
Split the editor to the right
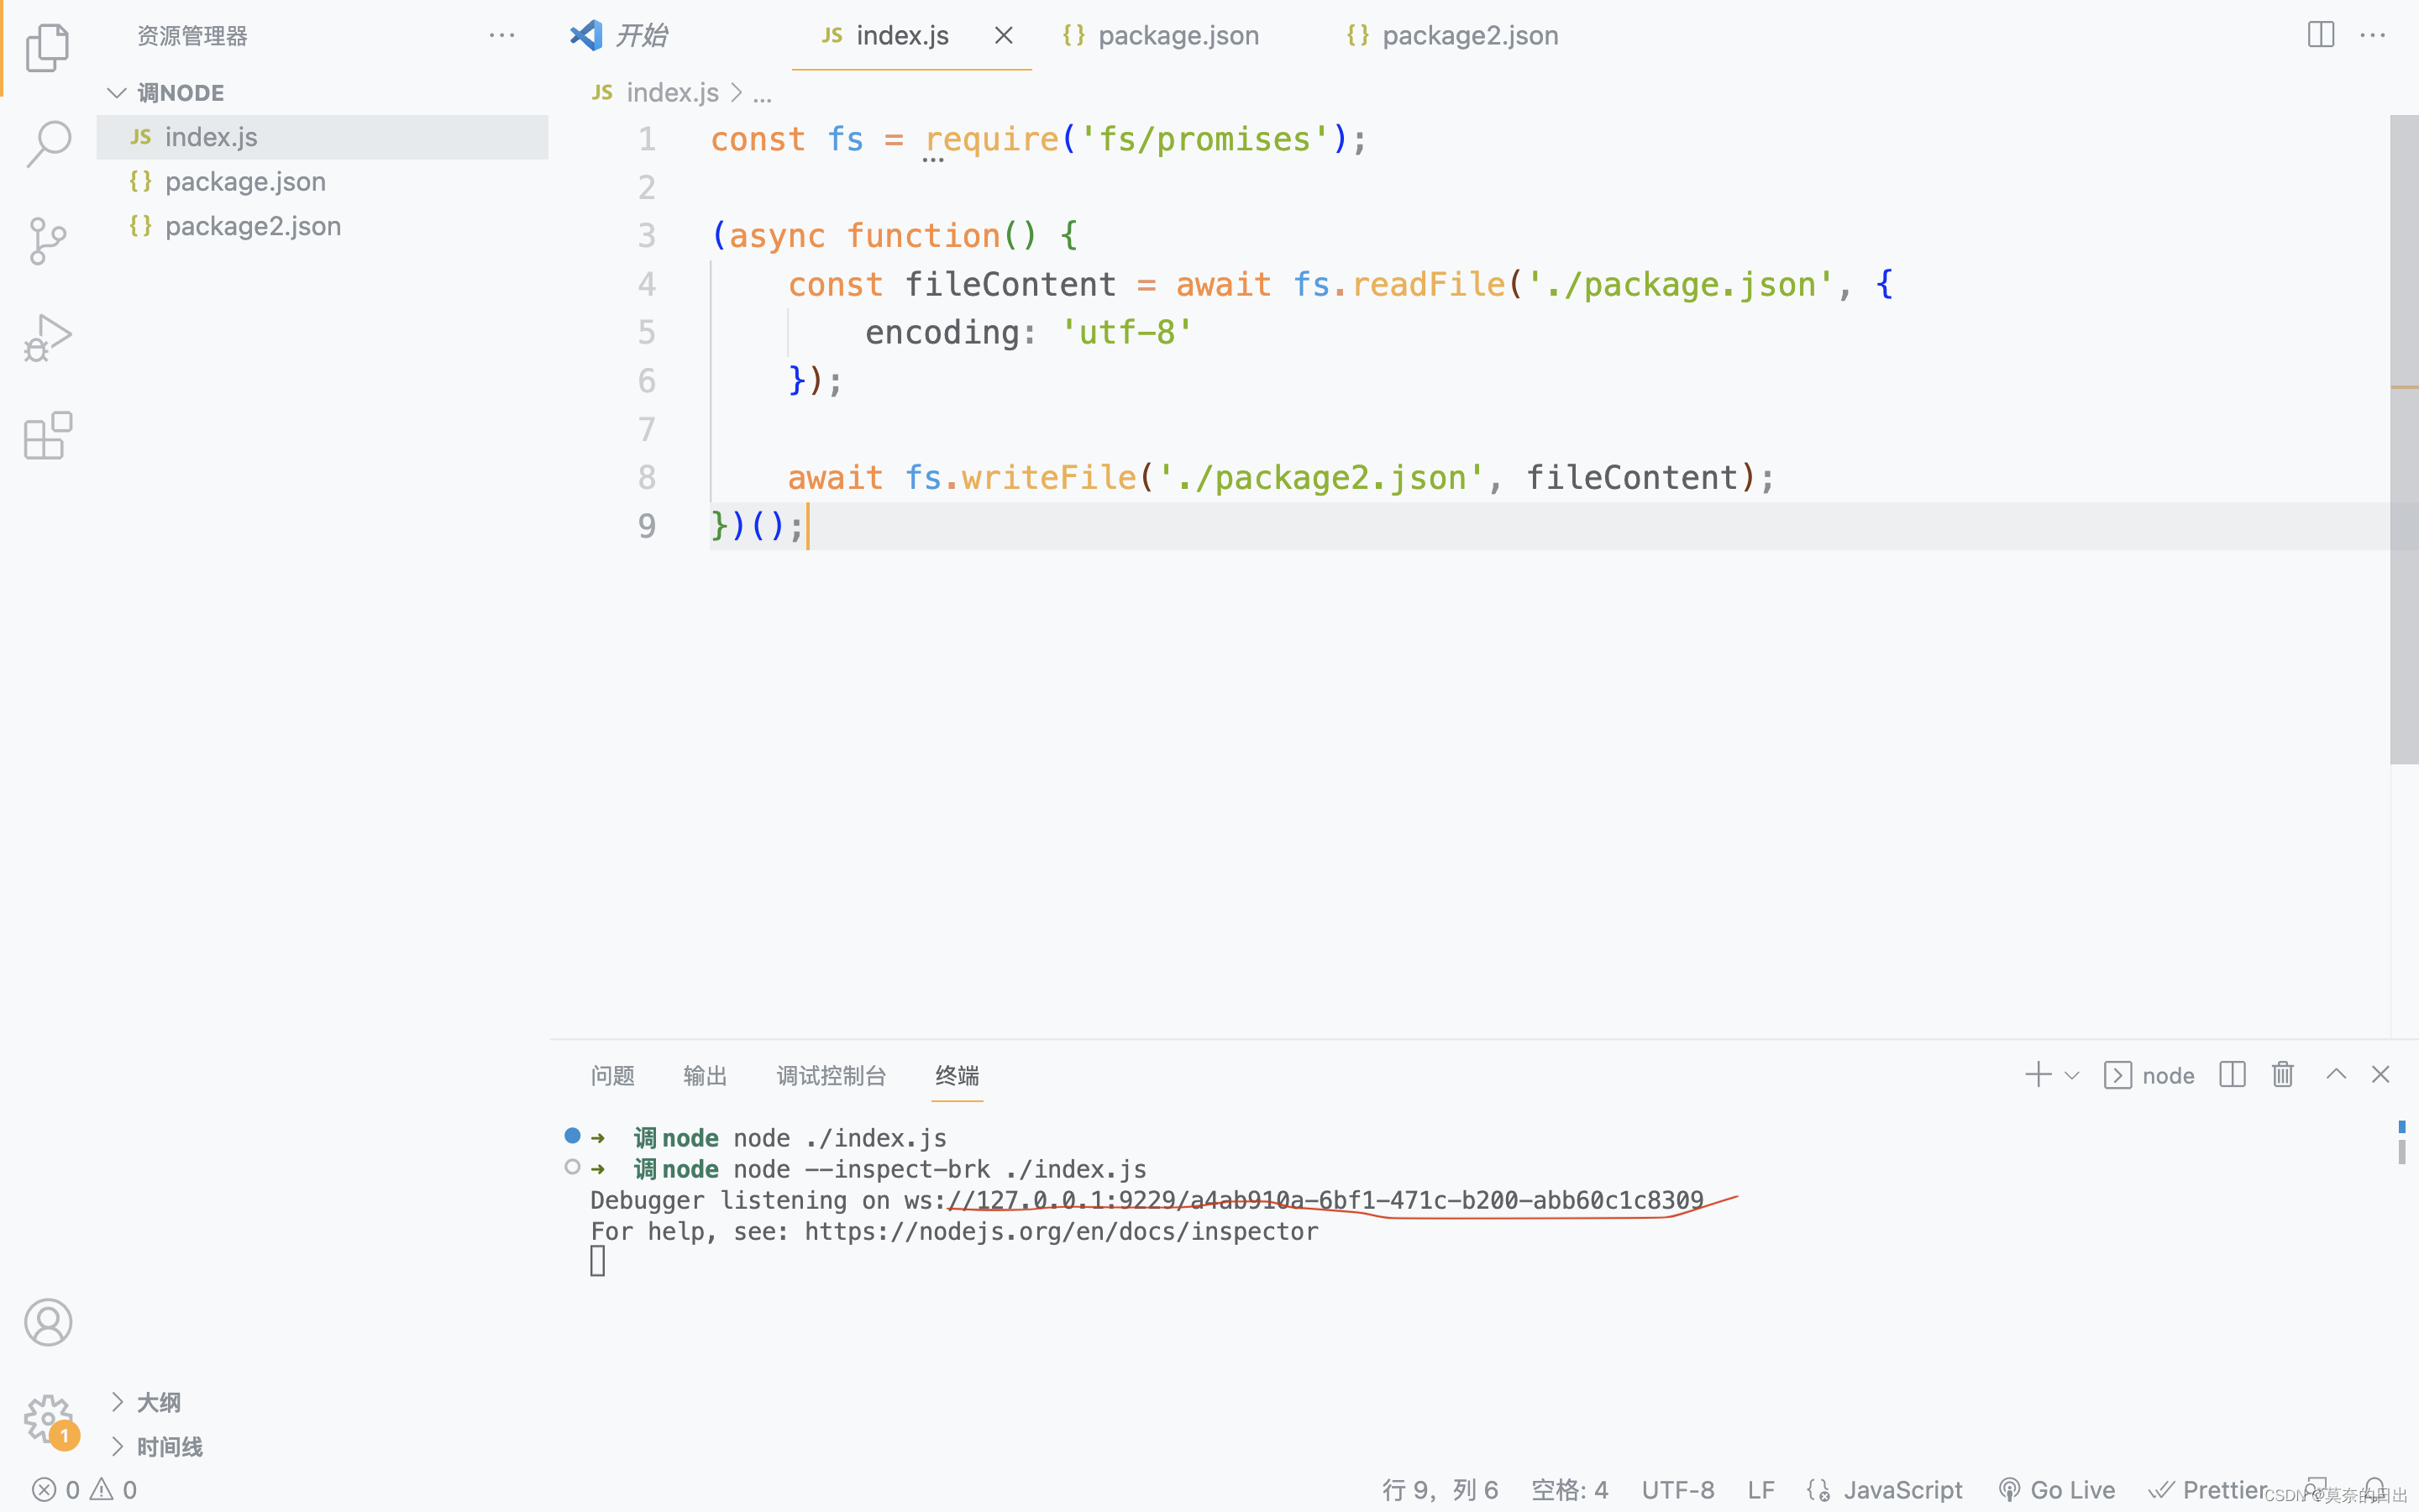click(2320, 35)
